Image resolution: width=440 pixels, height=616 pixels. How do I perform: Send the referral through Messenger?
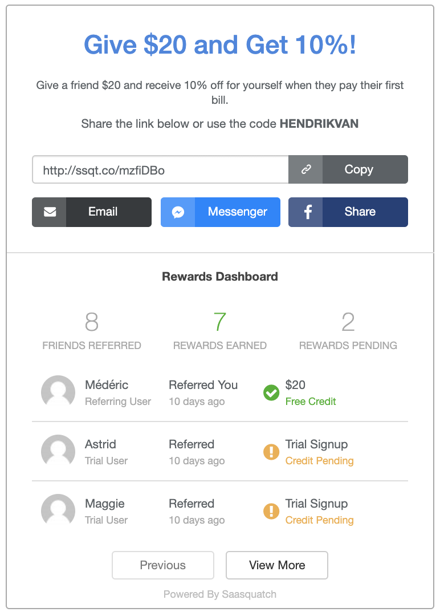click(237, 212)
